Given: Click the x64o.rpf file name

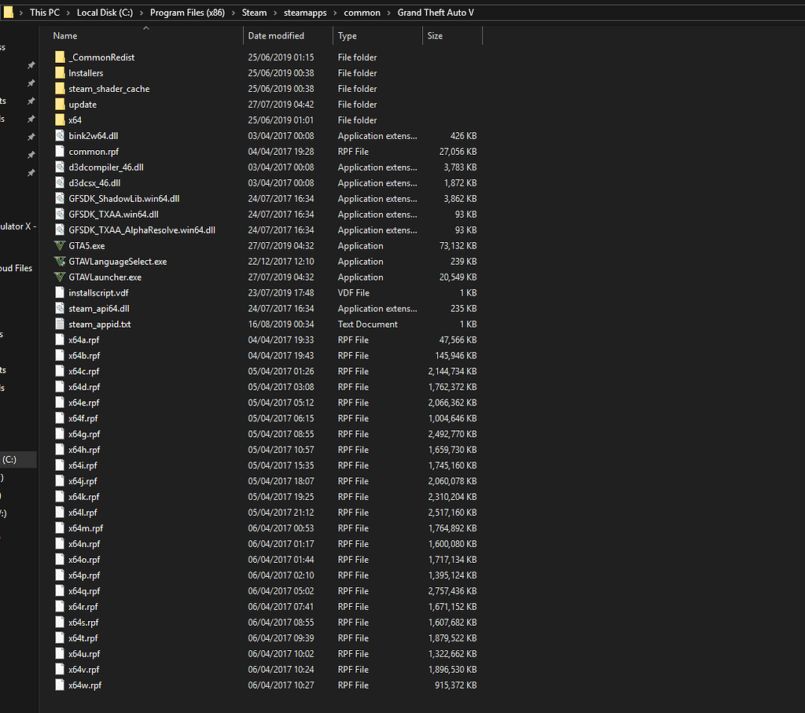Looking at the screenshot, I should click(84, 560).
